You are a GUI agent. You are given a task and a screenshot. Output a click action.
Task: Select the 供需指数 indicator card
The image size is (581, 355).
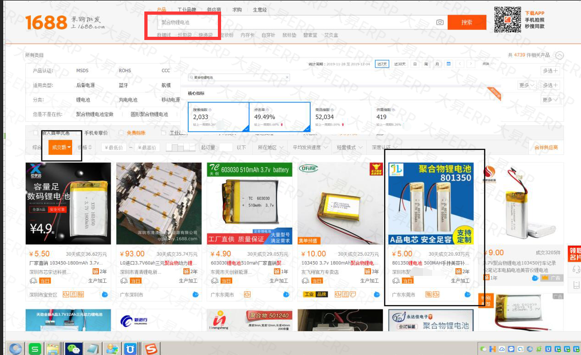(401, 117)
